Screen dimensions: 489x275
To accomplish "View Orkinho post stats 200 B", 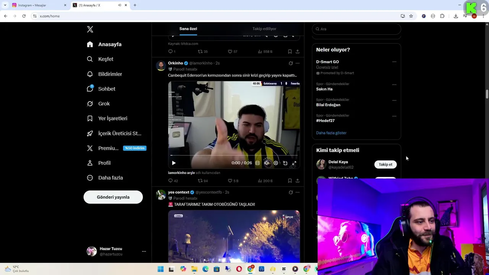I will pyautogui.click(x=265, y=181).
